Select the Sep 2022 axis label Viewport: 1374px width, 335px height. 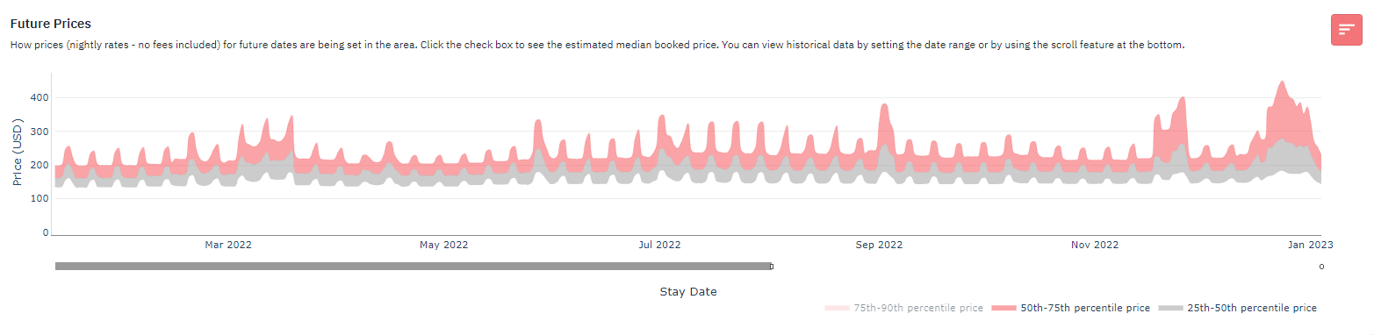(x=879, y=245)
